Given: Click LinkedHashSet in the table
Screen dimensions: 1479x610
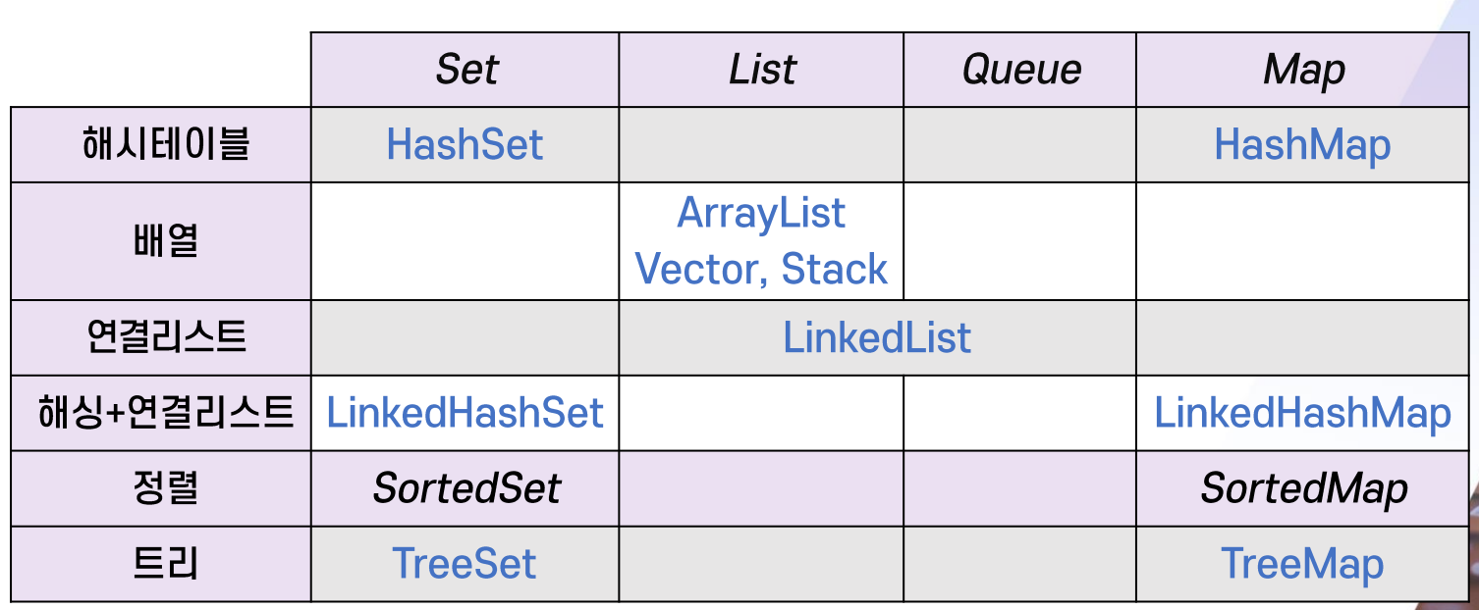Looking at the screenshot, I should [465, 413].
